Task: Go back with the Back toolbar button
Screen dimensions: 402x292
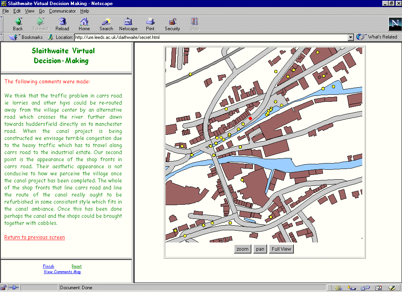Action: pos(18,24)
